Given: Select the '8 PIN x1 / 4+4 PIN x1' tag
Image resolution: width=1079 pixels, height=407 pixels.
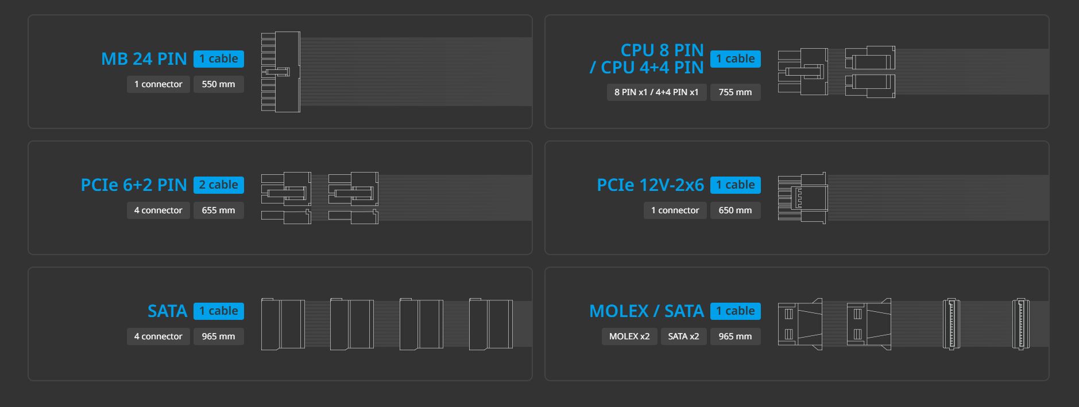Looking at the screenshot, I should [x=657, y=92].
